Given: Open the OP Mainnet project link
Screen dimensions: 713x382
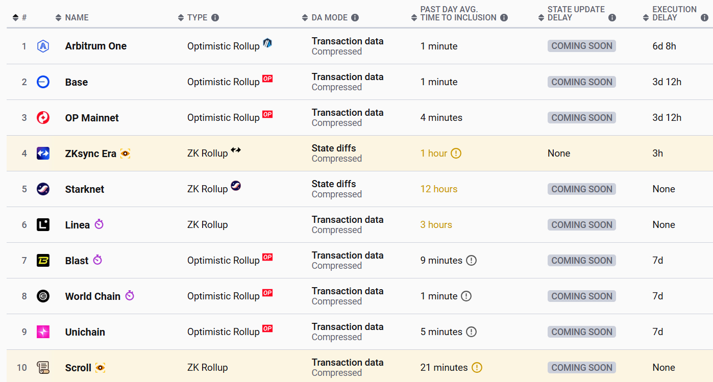Looking at the screenshot, I should [x=92, y=118].
